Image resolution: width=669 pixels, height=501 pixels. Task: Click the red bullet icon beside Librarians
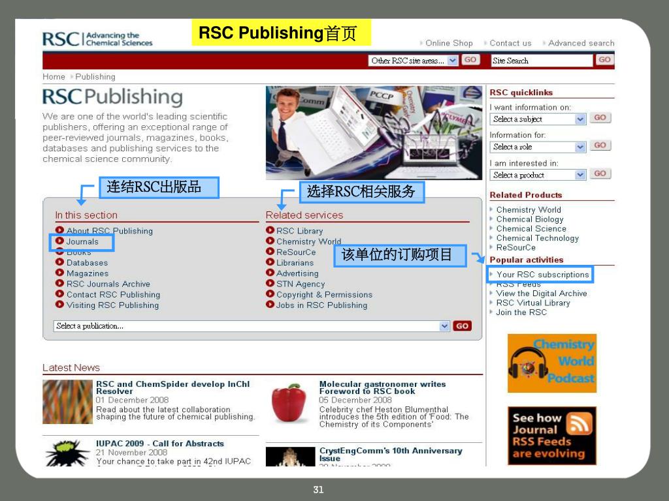coord(270,262)
